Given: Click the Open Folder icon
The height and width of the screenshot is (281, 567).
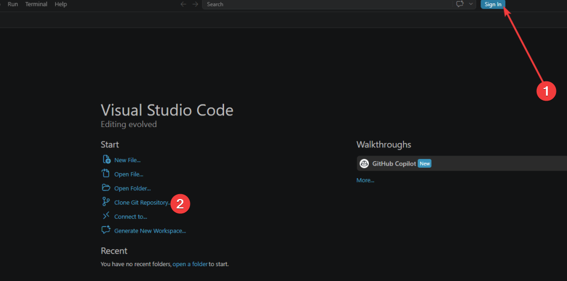Looking at the screenshot, I should tap(106, 188).
